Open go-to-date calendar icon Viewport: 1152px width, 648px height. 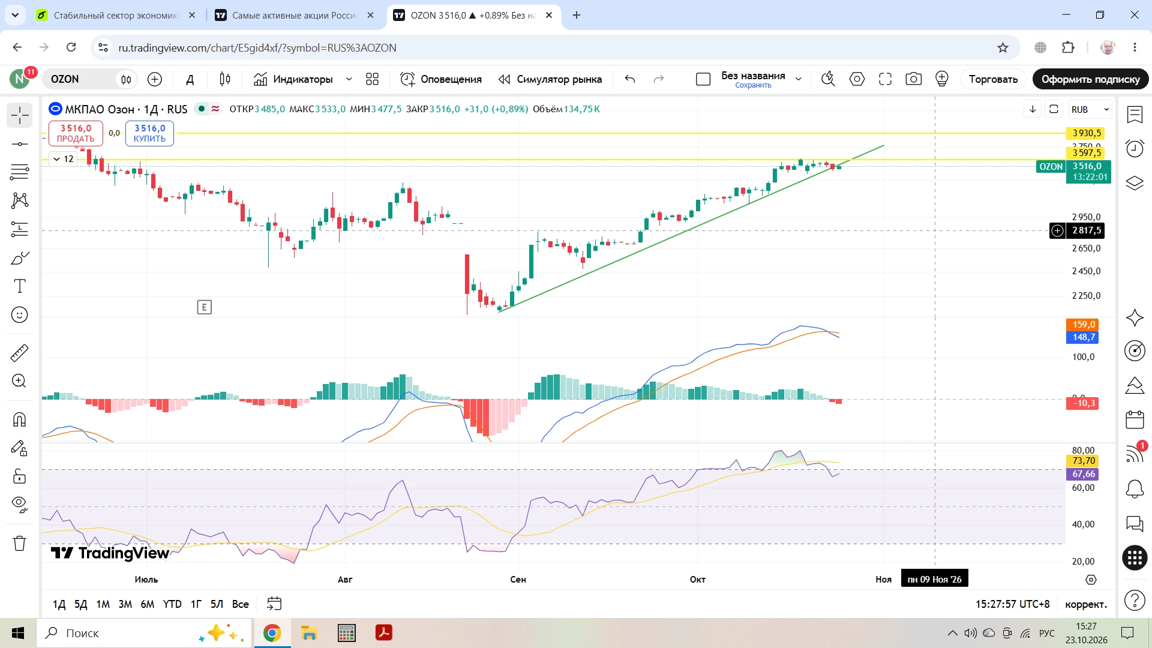[274, 604]
